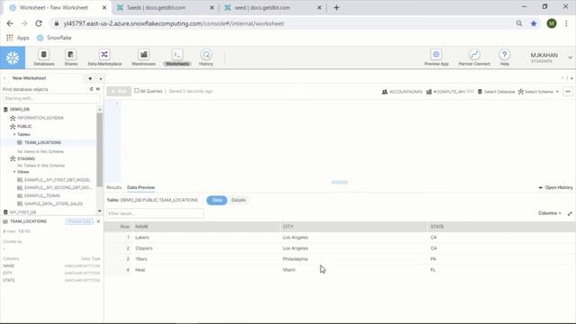
Task: Click the Snowflake logo
Action: pos(13,58)
